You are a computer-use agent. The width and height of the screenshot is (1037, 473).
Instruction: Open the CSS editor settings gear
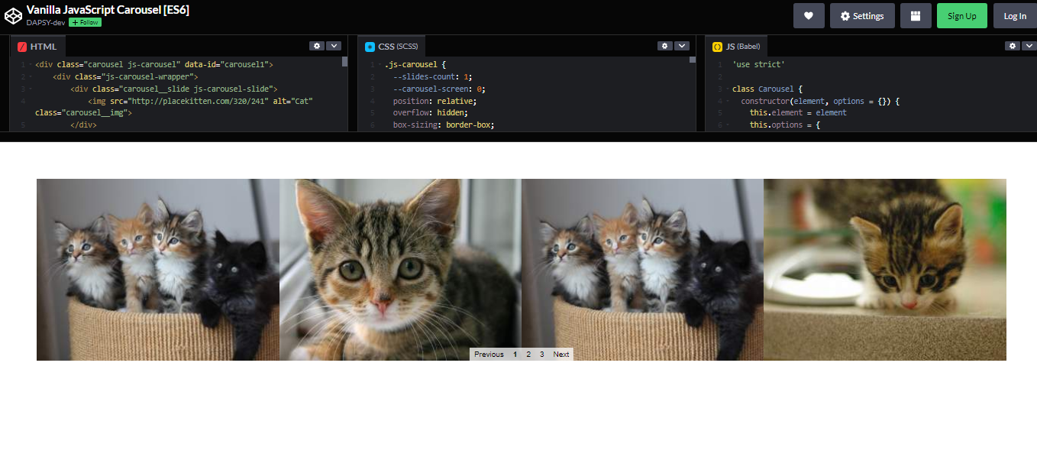click(x=664, y=46)
